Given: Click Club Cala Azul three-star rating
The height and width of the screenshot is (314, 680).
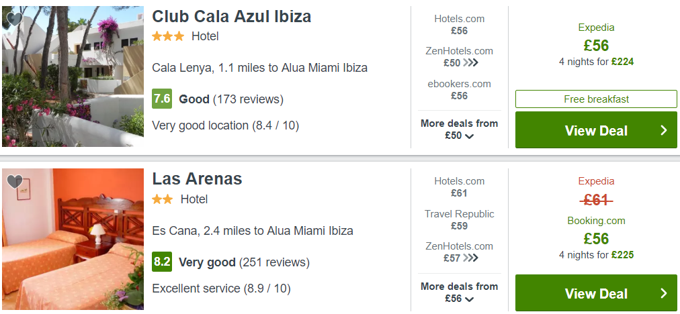Looking at the screenshot, I should pyautogui.click(x=168, y=36).
